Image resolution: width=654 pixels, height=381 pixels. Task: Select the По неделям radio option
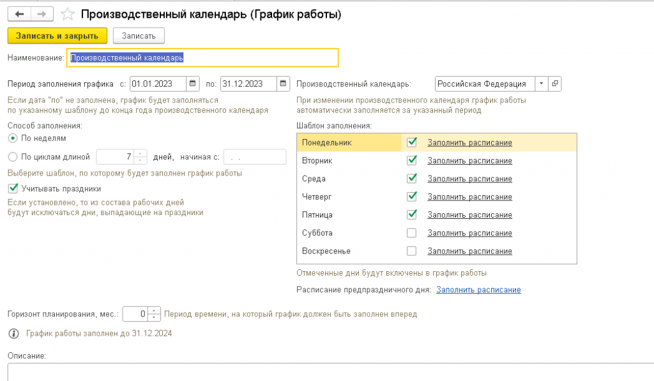tap(12, 138)
